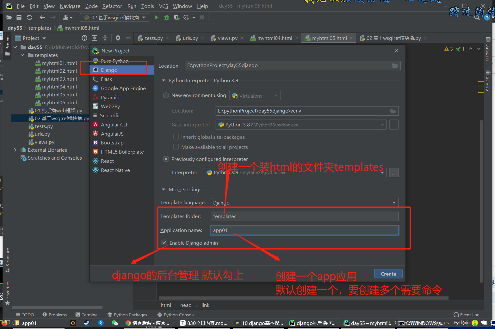495x329 pixels.
Task: Browse for venv Location folder icon
Action: pyautogui.click(x=393, y=111)
